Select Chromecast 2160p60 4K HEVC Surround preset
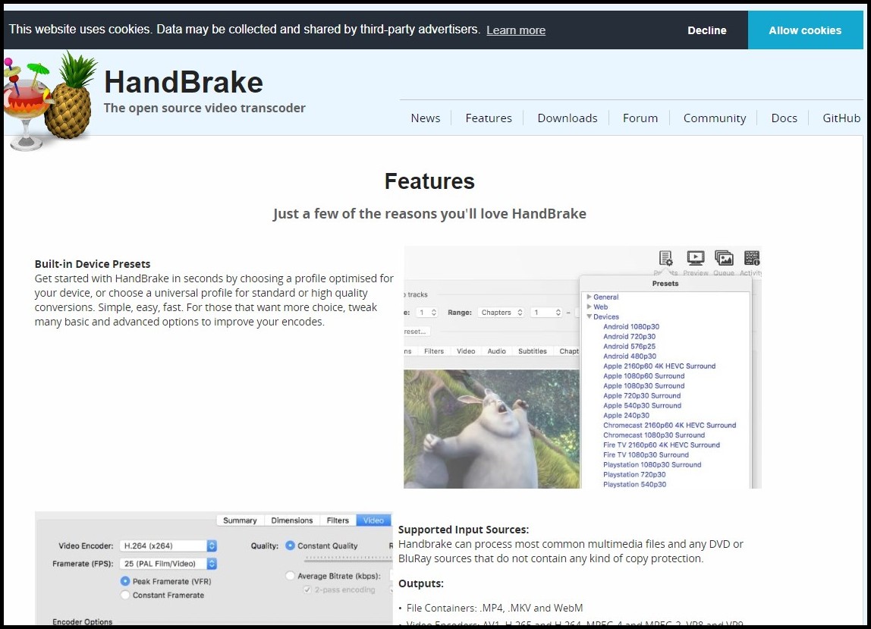This screenshot has height=629, width=871. (x=669, y=425)
